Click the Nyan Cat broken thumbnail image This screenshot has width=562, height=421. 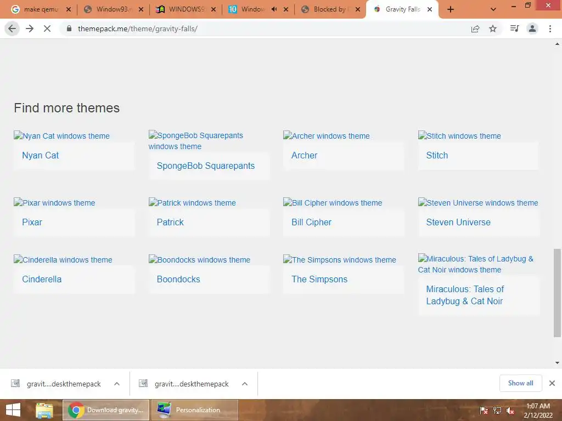[x=61, y=136]
